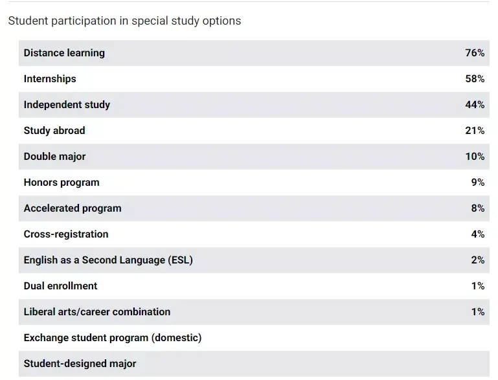Click the 10% Double major value
This screenshot has width=498, height=380.
475,157
